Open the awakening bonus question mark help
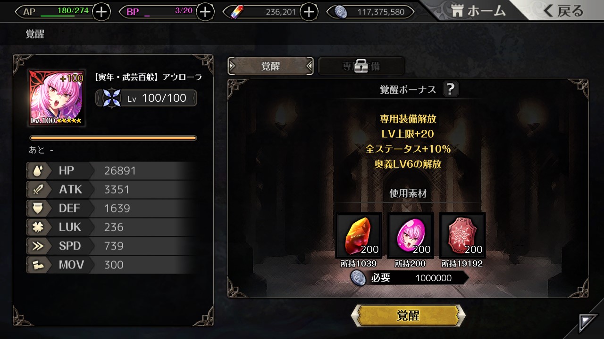 click(x=451, y=89)
